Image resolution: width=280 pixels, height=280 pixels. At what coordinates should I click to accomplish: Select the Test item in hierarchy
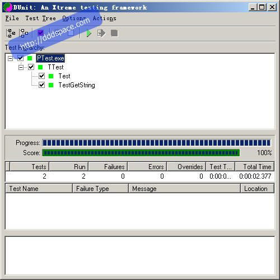(64, 76)
